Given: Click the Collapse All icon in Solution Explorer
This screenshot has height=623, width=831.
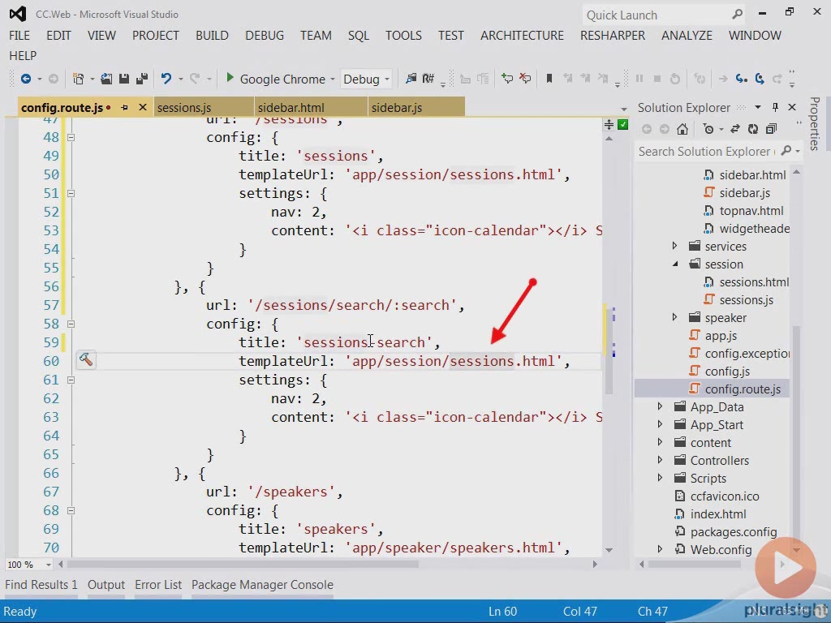Looking at the screenshot, I should coord(771,129).
